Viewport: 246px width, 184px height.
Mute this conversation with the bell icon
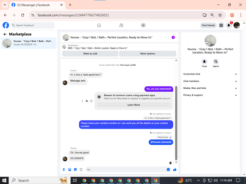click(x=204, y=62)
